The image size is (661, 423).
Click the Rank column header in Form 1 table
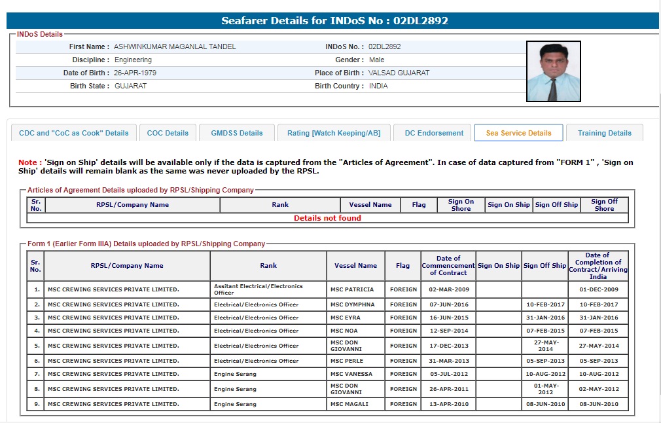pyautogui.click(x=268, y=266)
